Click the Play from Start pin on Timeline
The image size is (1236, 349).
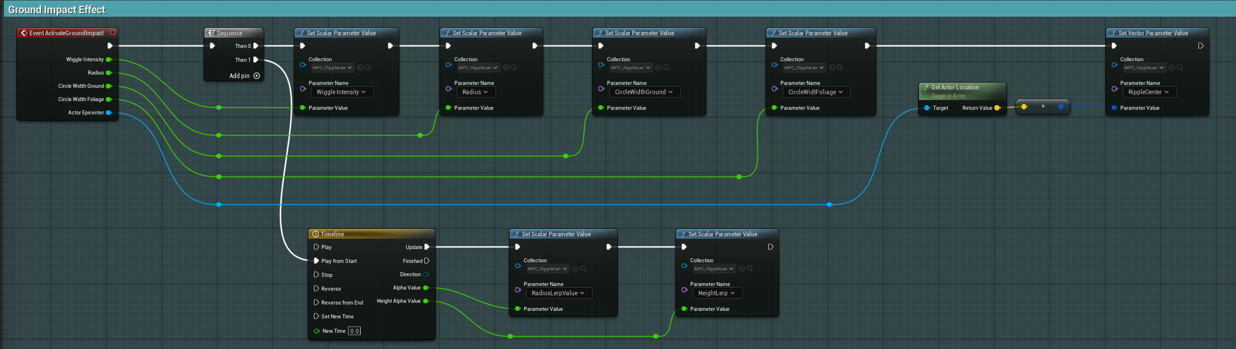coord(316,261)
